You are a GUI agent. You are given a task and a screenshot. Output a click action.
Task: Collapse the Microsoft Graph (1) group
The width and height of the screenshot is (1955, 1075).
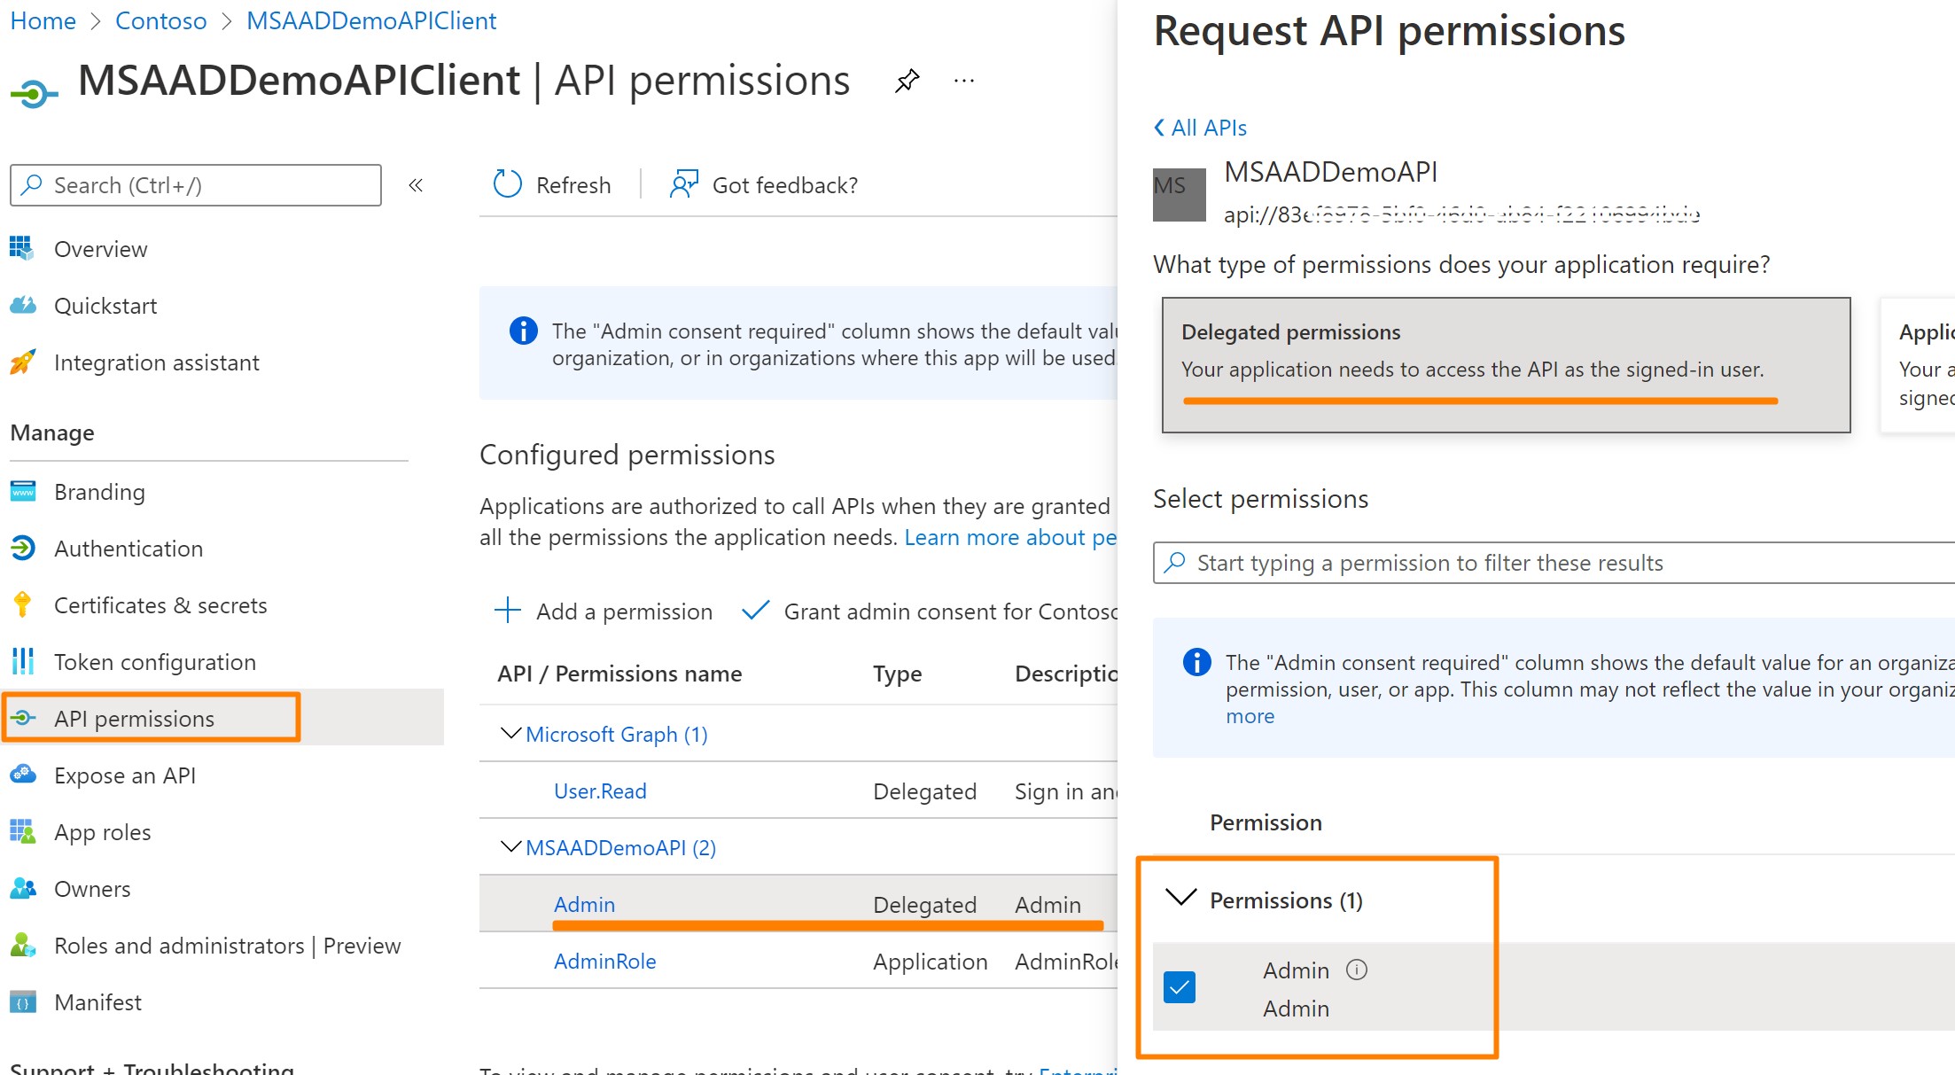point(510,733)
